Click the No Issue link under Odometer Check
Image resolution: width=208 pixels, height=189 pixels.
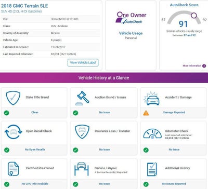[174, 150]
